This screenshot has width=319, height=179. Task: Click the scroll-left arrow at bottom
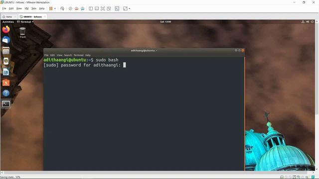click(2, 173)
